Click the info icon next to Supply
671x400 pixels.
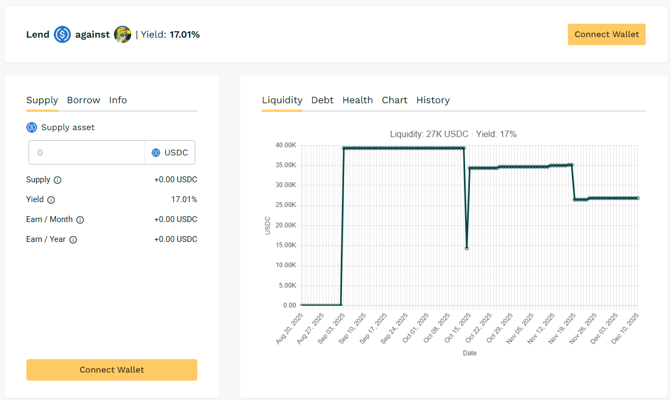[58, 180]
